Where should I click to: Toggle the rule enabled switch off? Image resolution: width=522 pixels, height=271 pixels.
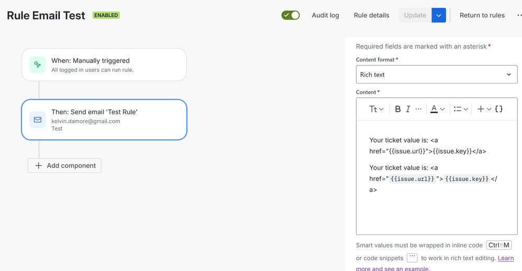tap(290, 15)
